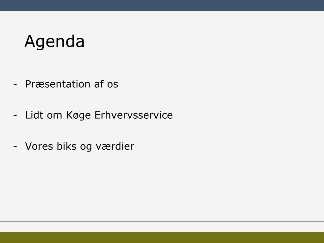
Task: Click the dash before Præsentation af os
Action: [15, 84]
